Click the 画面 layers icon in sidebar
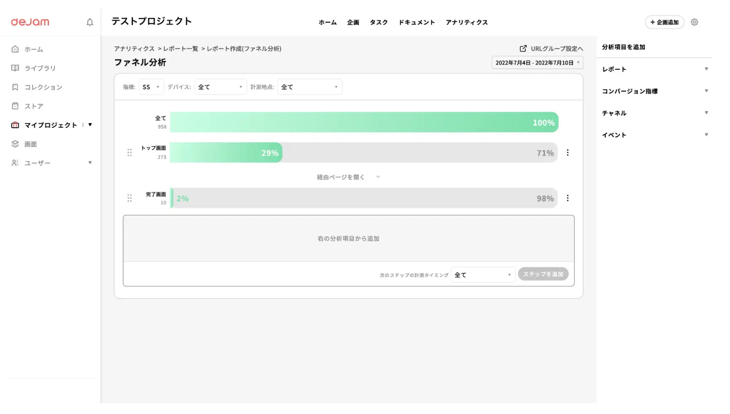This screenshot has width=730, height=414. [x=15, y=144]
